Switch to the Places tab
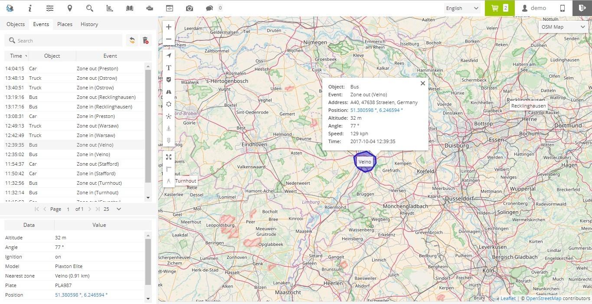The height and width of the screenshot is (304, 592). (x=64, y=24)
